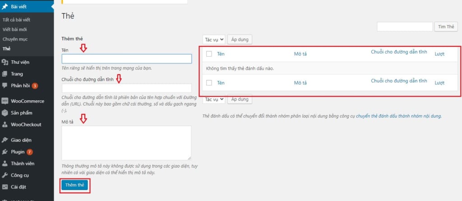Image resolution: width=462 pixels, height=201 pixels.
Task: Click the top Áp dụng button
Action: pyautogui.click(x=240, y=39)
